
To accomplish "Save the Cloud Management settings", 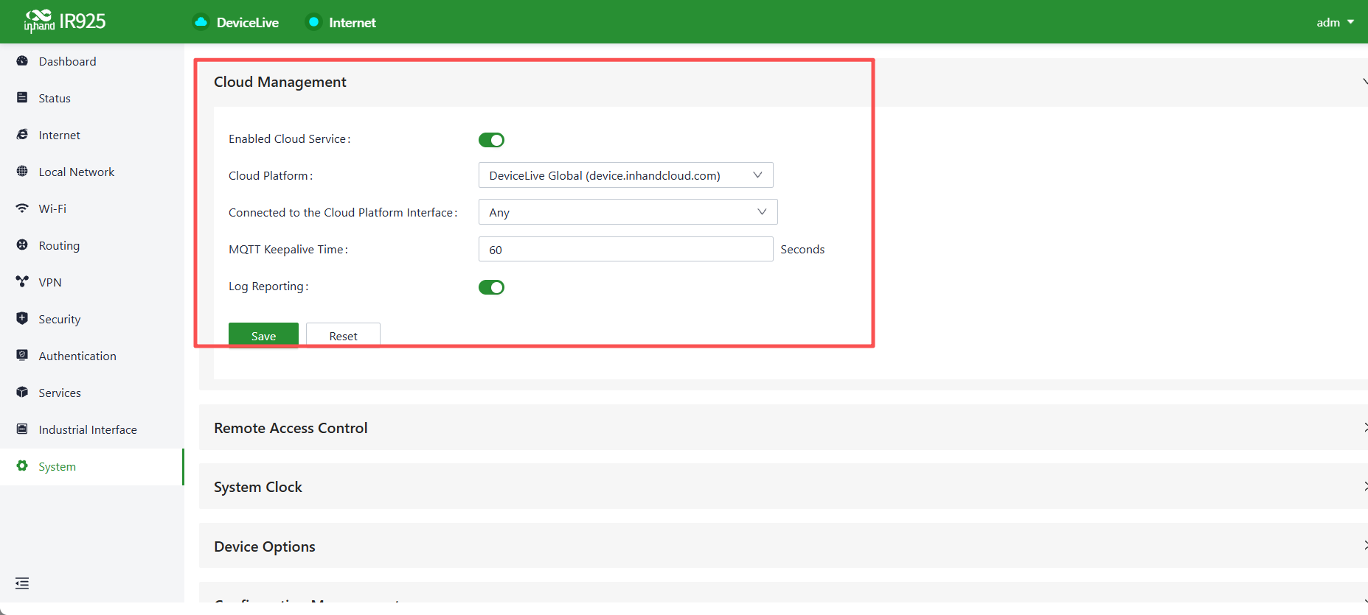I will 263,335.
